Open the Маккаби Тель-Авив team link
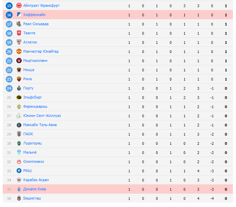 click(40, 125)
